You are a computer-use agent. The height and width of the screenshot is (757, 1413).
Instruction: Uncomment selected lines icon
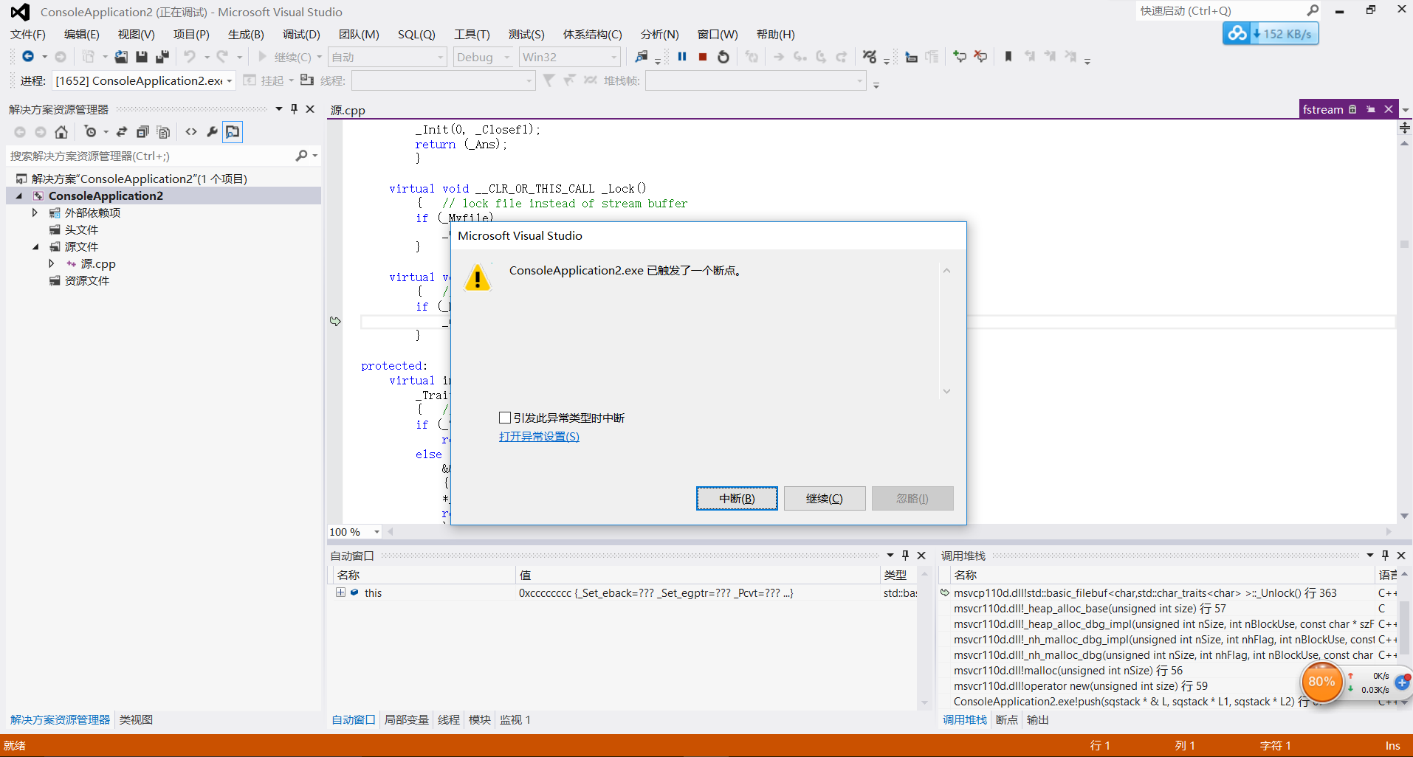[x=980, y=57]
